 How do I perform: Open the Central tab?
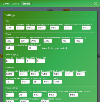click(x=16, y=4)
